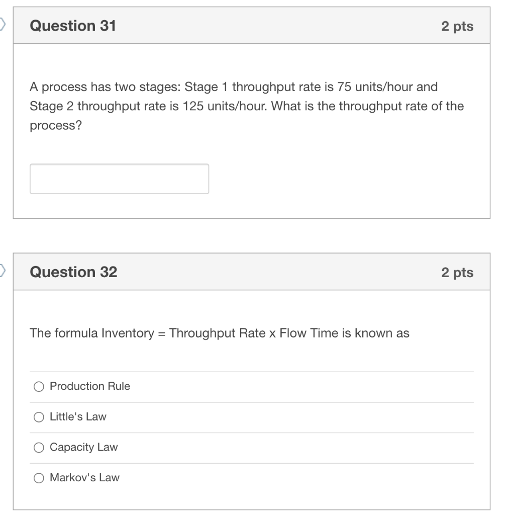This screenshot has width=505, height=515.
Task: Click the Little's Law option label text
Action: pyautogui.click(x=78, y=416)
